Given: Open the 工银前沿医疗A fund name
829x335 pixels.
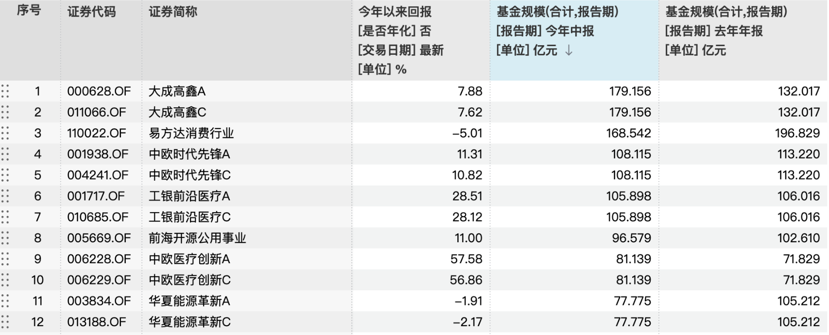Looking at the screenshot, I should point(189,196).
